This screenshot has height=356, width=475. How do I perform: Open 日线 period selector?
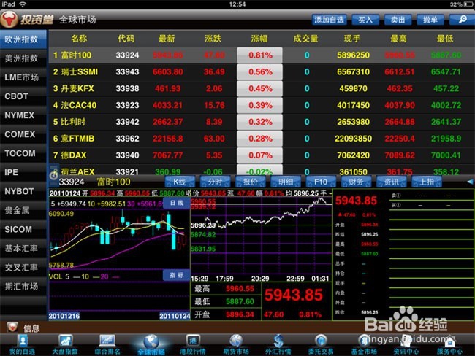(x=177, y=203)
